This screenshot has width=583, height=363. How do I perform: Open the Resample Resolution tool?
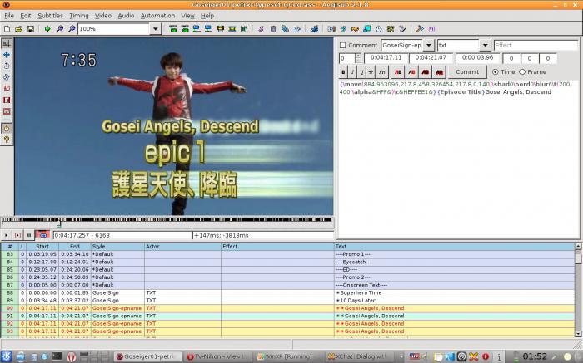point(367,28)
